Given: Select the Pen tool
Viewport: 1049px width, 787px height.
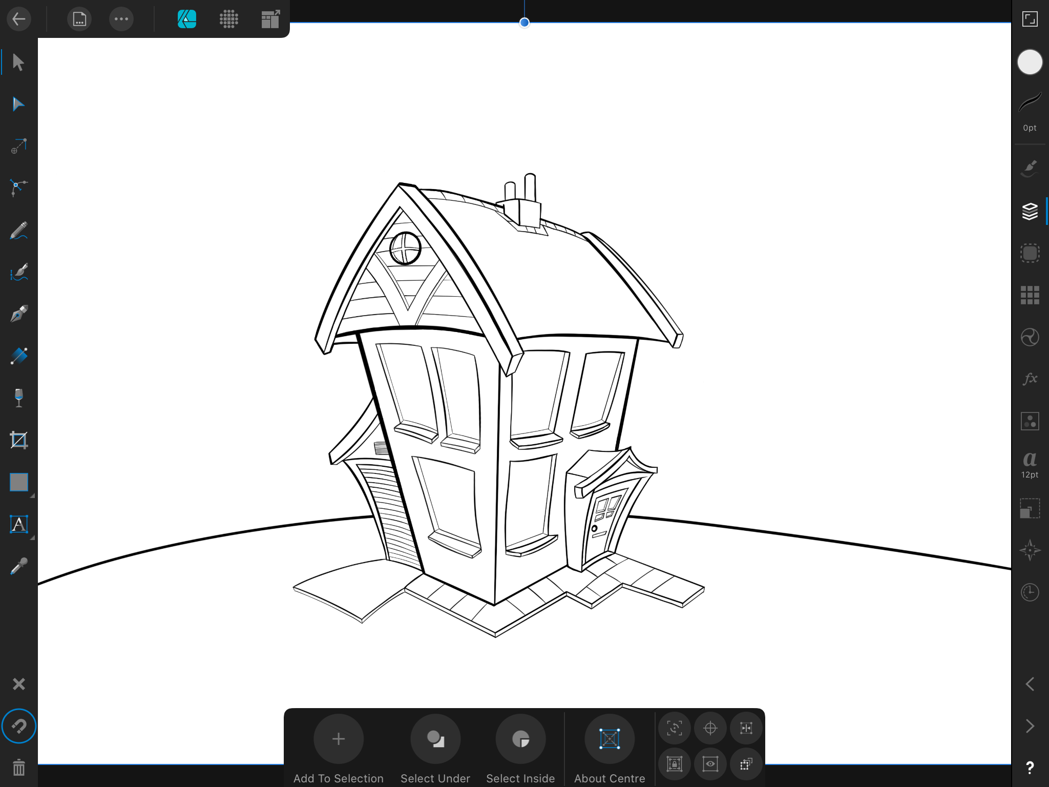Looking at the screenshot, I should tap(18, 314).
